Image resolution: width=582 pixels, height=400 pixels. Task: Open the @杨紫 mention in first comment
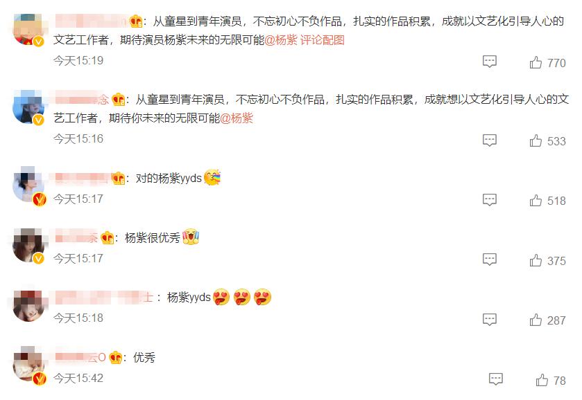point(281,40)
